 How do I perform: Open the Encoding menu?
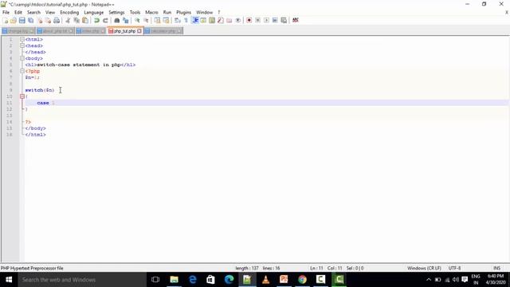point(69,13)
